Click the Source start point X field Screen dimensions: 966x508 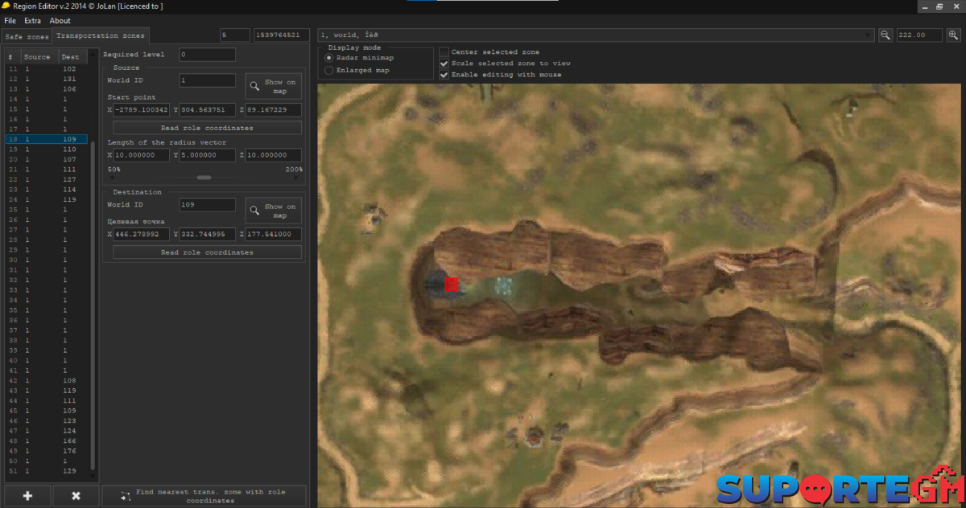coord(142,110)
